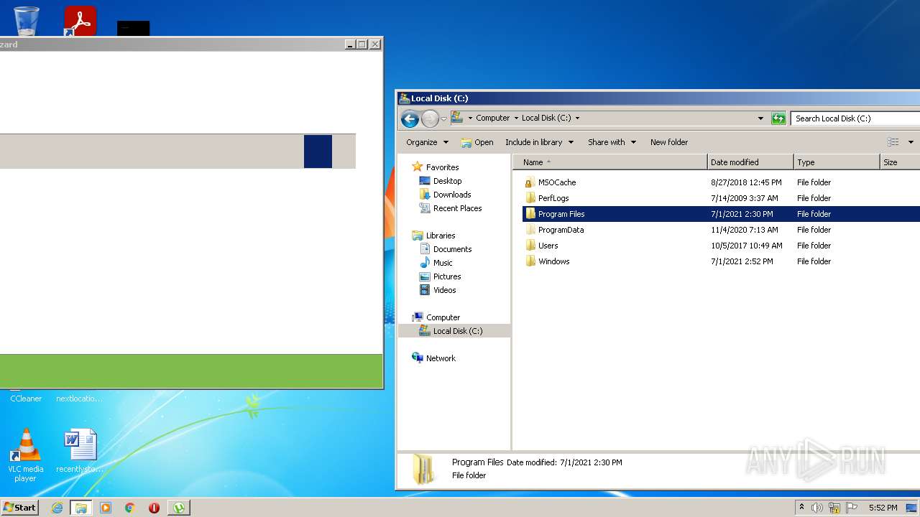Screen dimensions: 920x517
Task: Select Music library
Action: 443,263
